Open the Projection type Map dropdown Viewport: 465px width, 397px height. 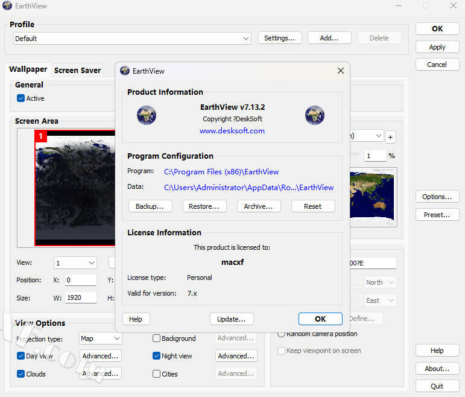click(101, 338)
